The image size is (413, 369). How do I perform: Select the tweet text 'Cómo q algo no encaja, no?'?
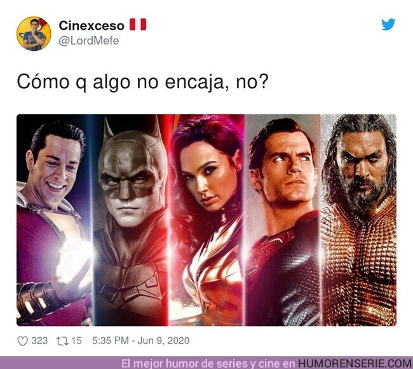142,82
